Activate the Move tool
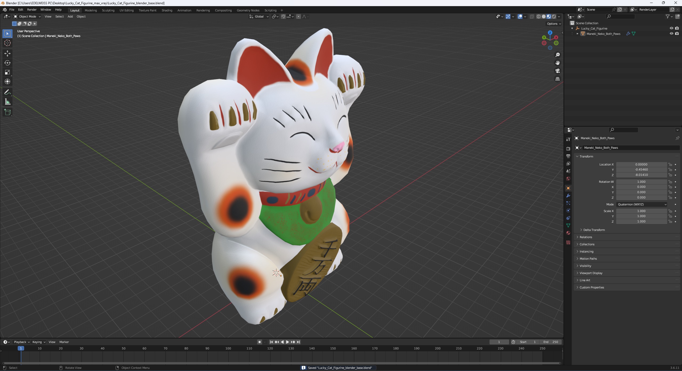The image size is (682, 371). (7, 53)
